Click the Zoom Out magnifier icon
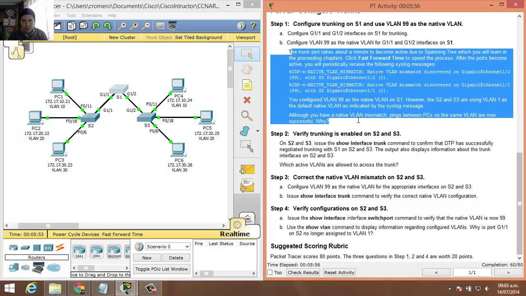526x296 pixels. 145,26
